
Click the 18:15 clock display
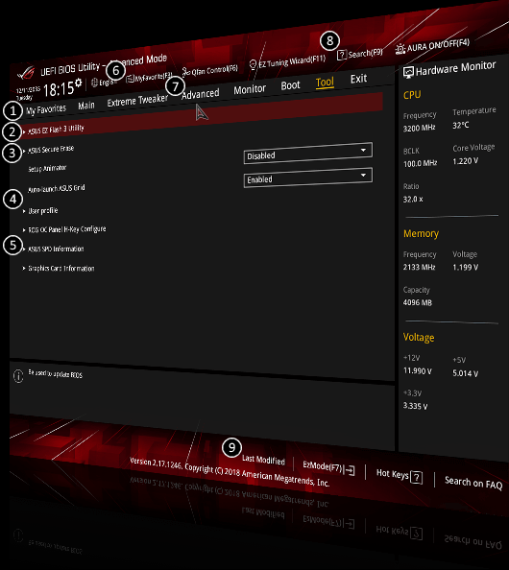(59, 89)
